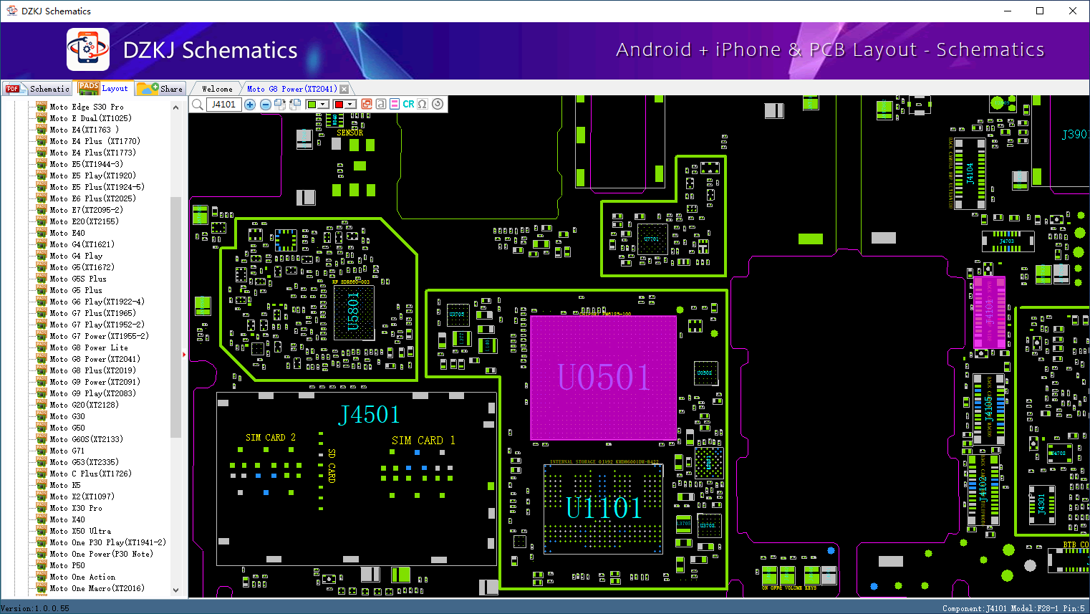Click the component search field containing J4101
The image size is (1090, 614).
pos(224,105)
